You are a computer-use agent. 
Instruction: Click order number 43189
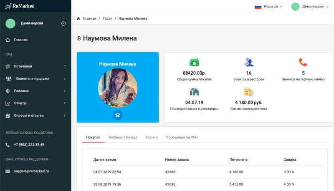click(x=170, y=172)
